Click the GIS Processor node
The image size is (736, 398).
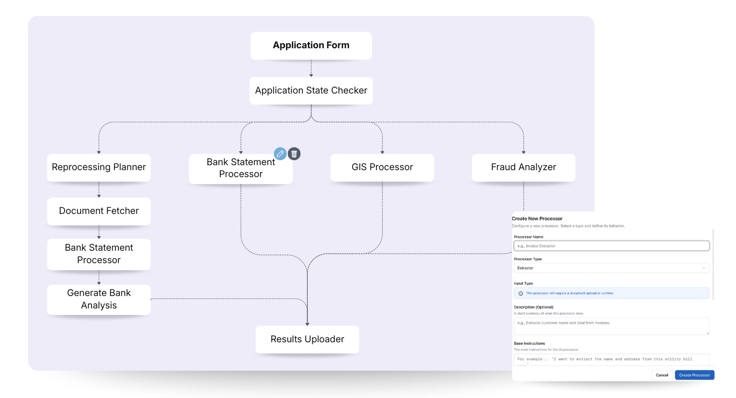[382, 167]
